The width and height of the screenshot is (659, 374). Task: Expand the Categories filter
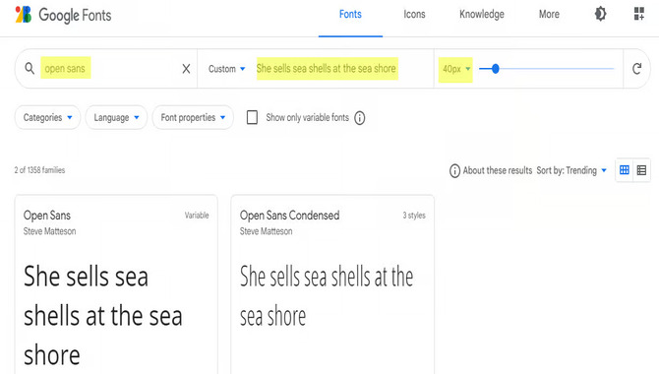[47, 117]
